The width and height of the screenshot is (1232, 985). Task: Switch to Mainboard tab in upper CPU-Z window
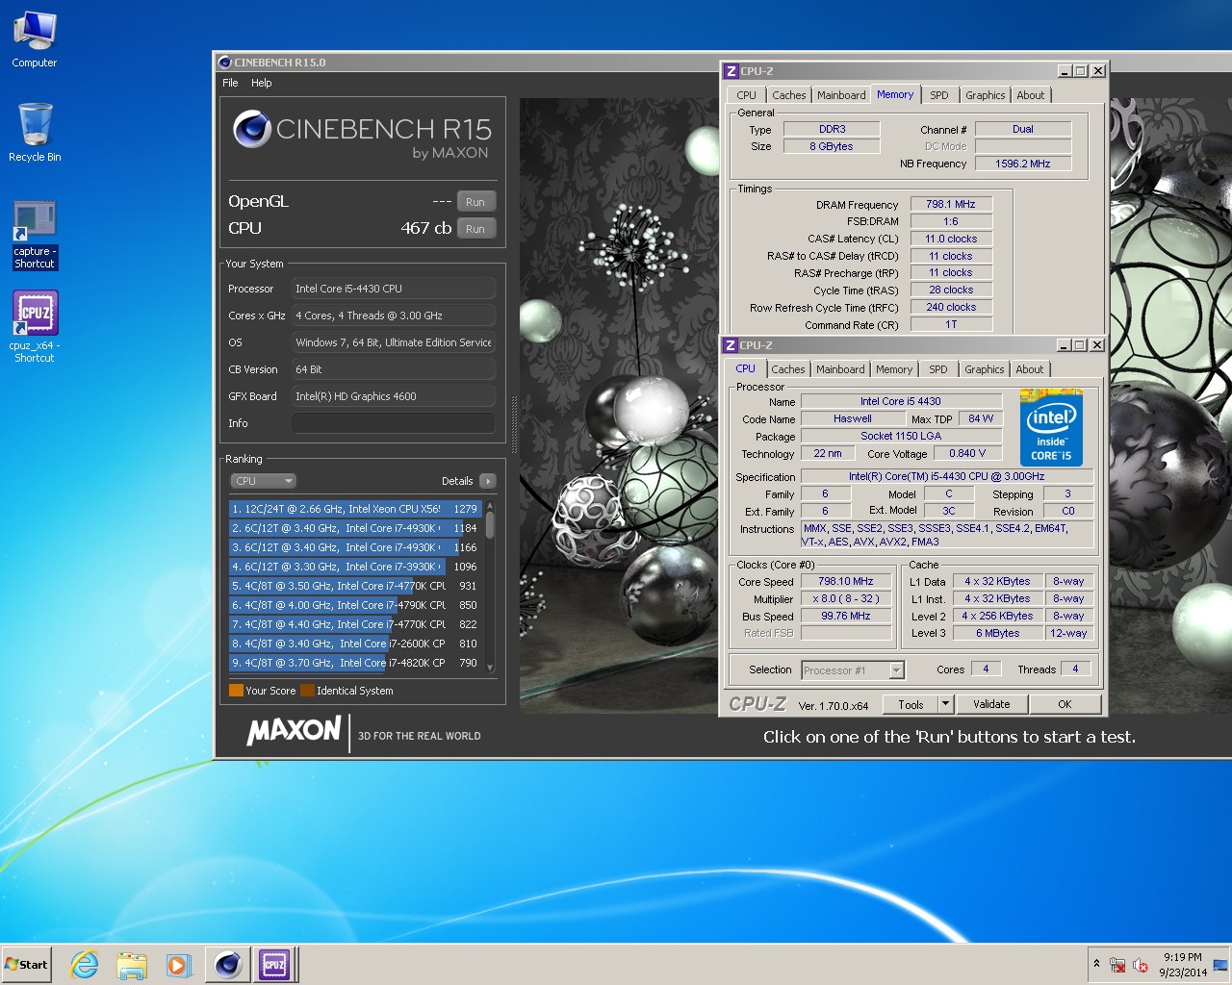pyautogui.click(x=841, y=95)
